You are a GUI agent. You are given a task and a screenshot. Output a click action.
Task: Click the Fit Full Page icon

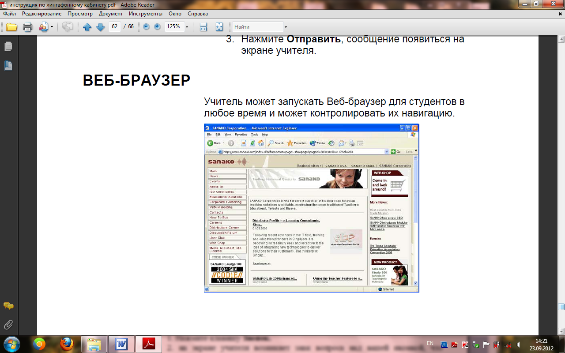219,27
